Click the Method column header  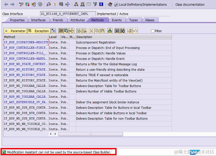point(26,37)
